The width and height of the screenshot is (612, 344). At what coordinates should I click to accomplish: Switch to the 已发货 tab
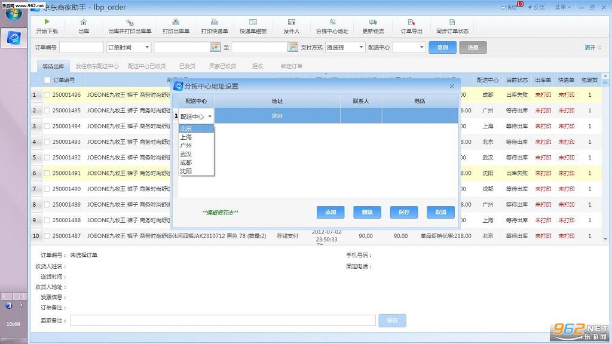pyautogui.click(x=187, y=66)
